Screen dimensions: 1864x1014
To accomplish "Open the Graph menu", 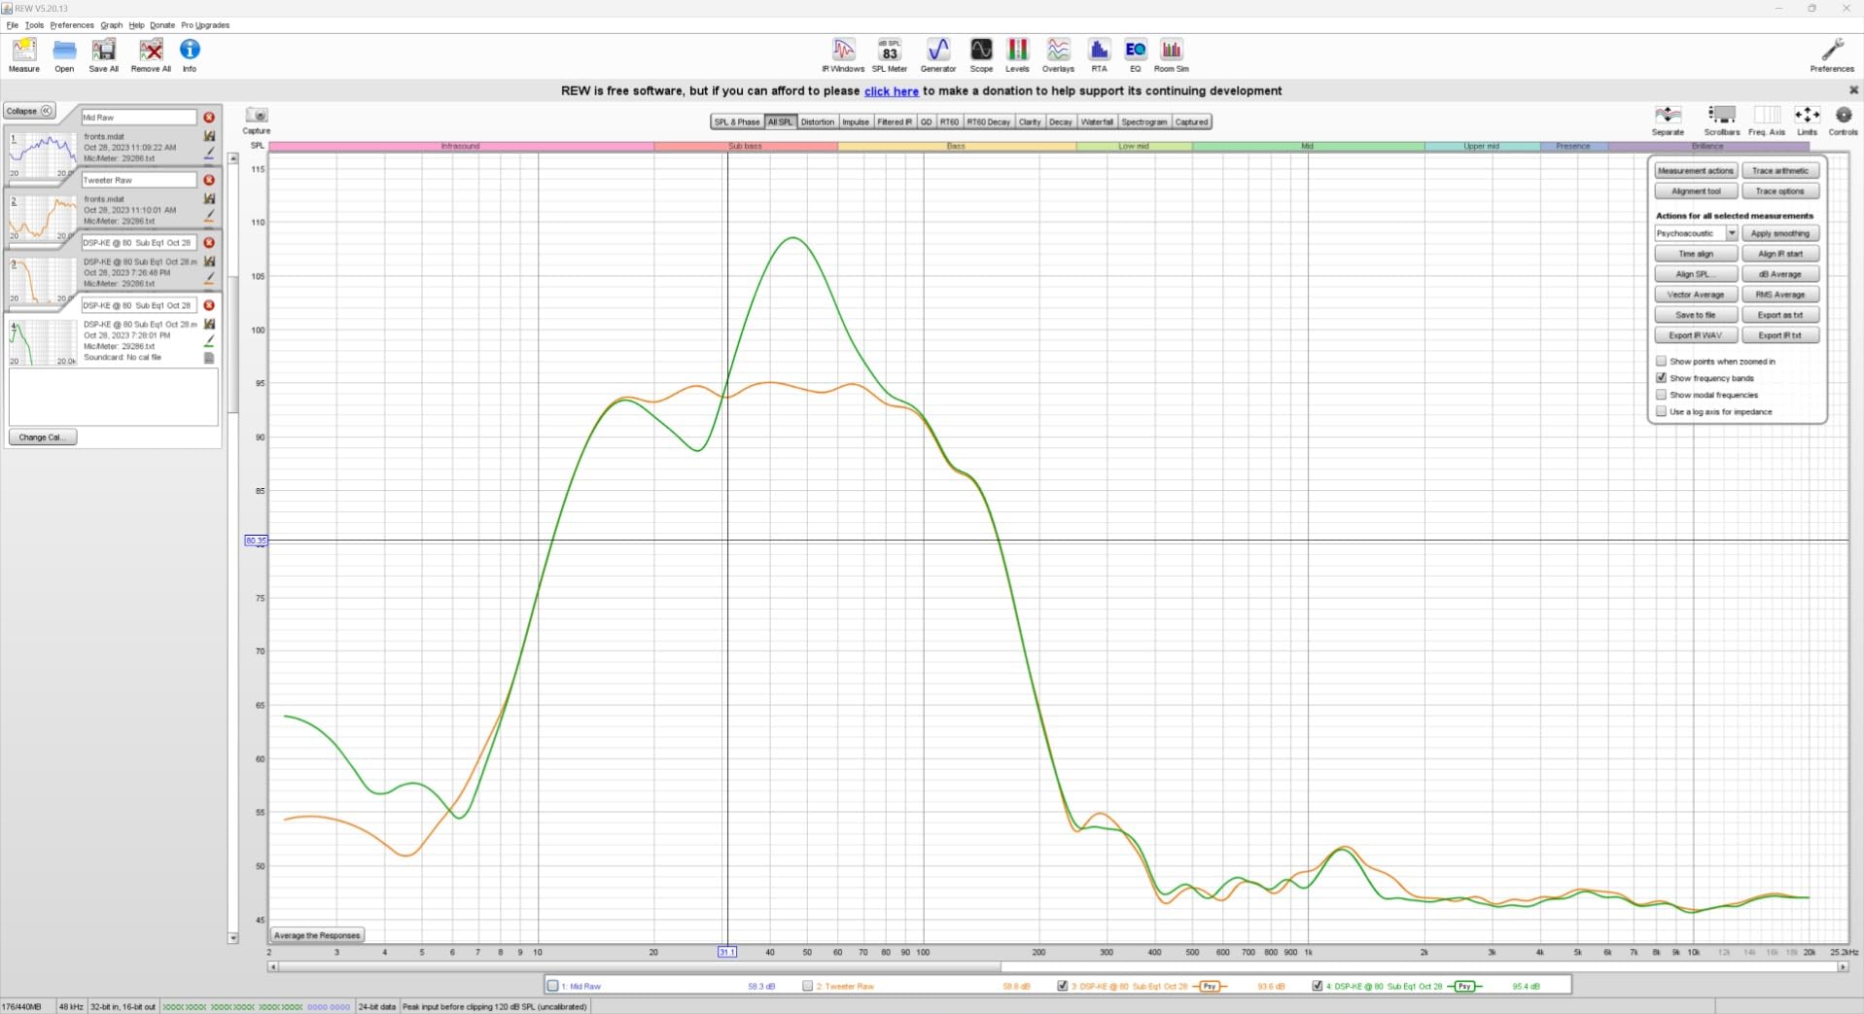I will pyautogui.click(x=112, y=25).
